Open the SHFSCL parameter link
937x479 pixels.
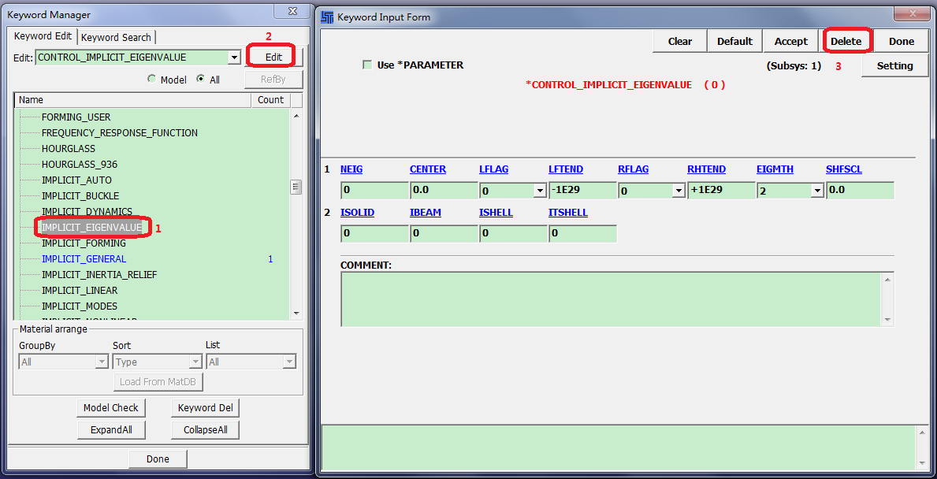point(844,169)
